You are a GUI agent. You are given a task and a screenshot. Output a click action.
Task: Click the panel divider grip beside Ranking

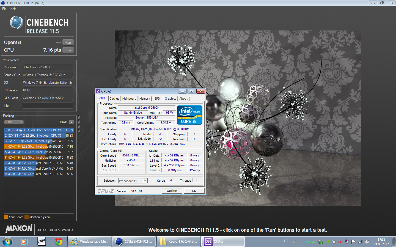click(x=79, y=123)
